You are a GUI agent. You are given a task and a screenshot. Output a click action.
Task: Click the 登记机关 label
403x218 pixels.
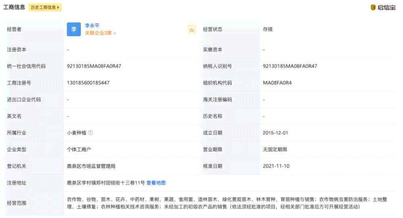pyautogui.click(x=17, y=166)
